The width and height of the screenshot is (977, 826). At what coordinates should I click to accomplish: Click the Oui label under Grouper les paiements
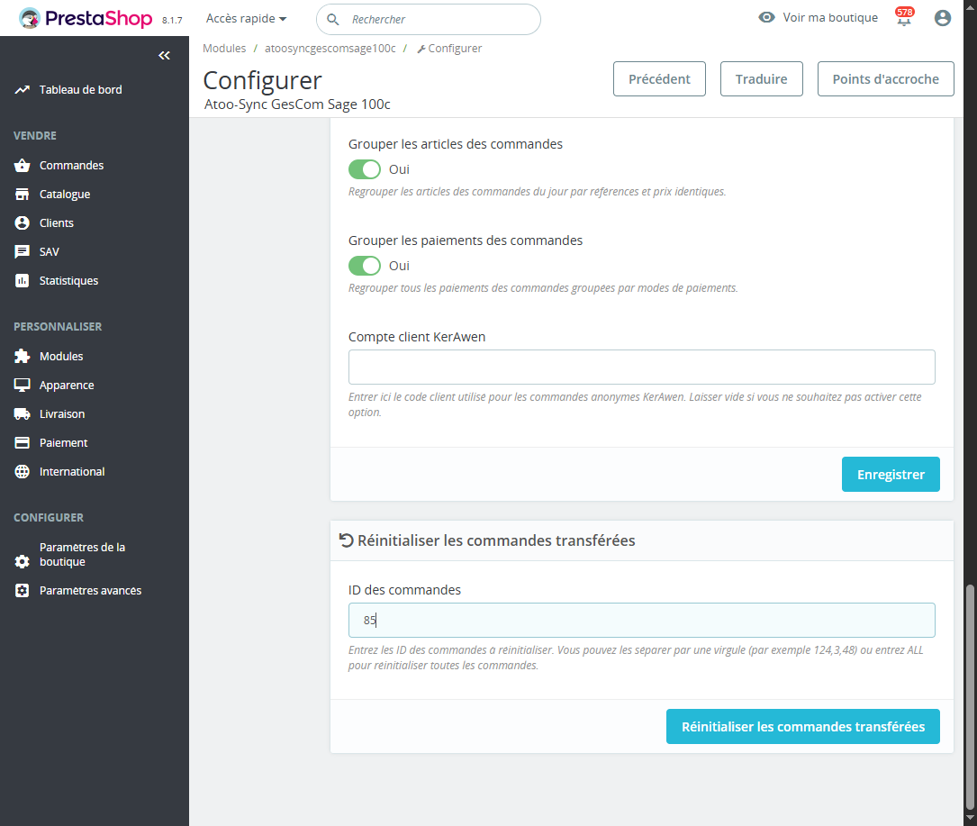(399, 266)
